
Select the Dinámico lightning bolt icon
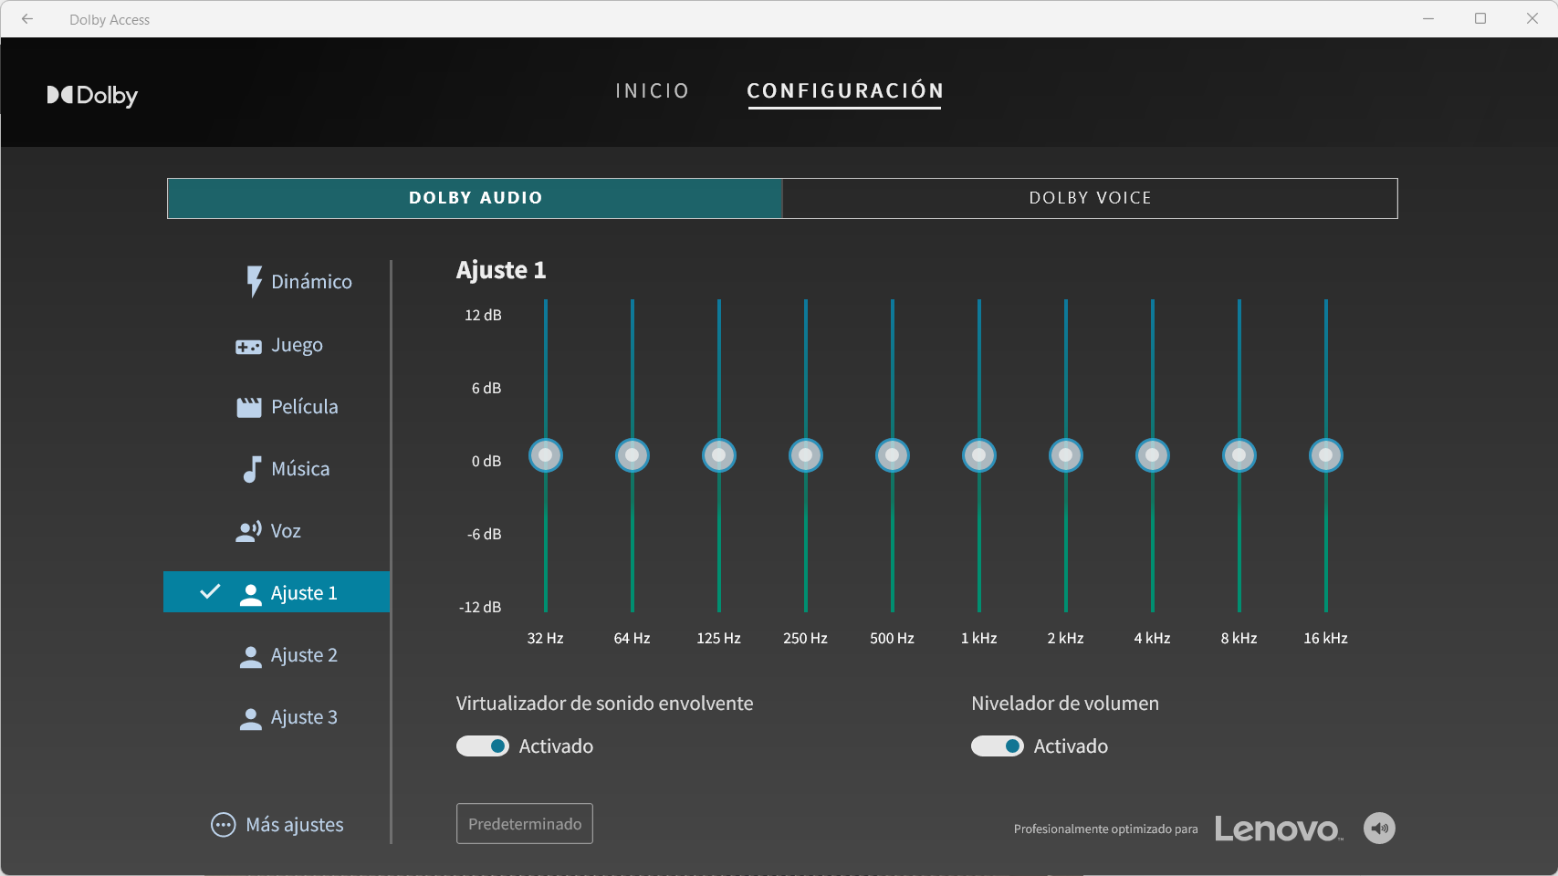[254, 282]
